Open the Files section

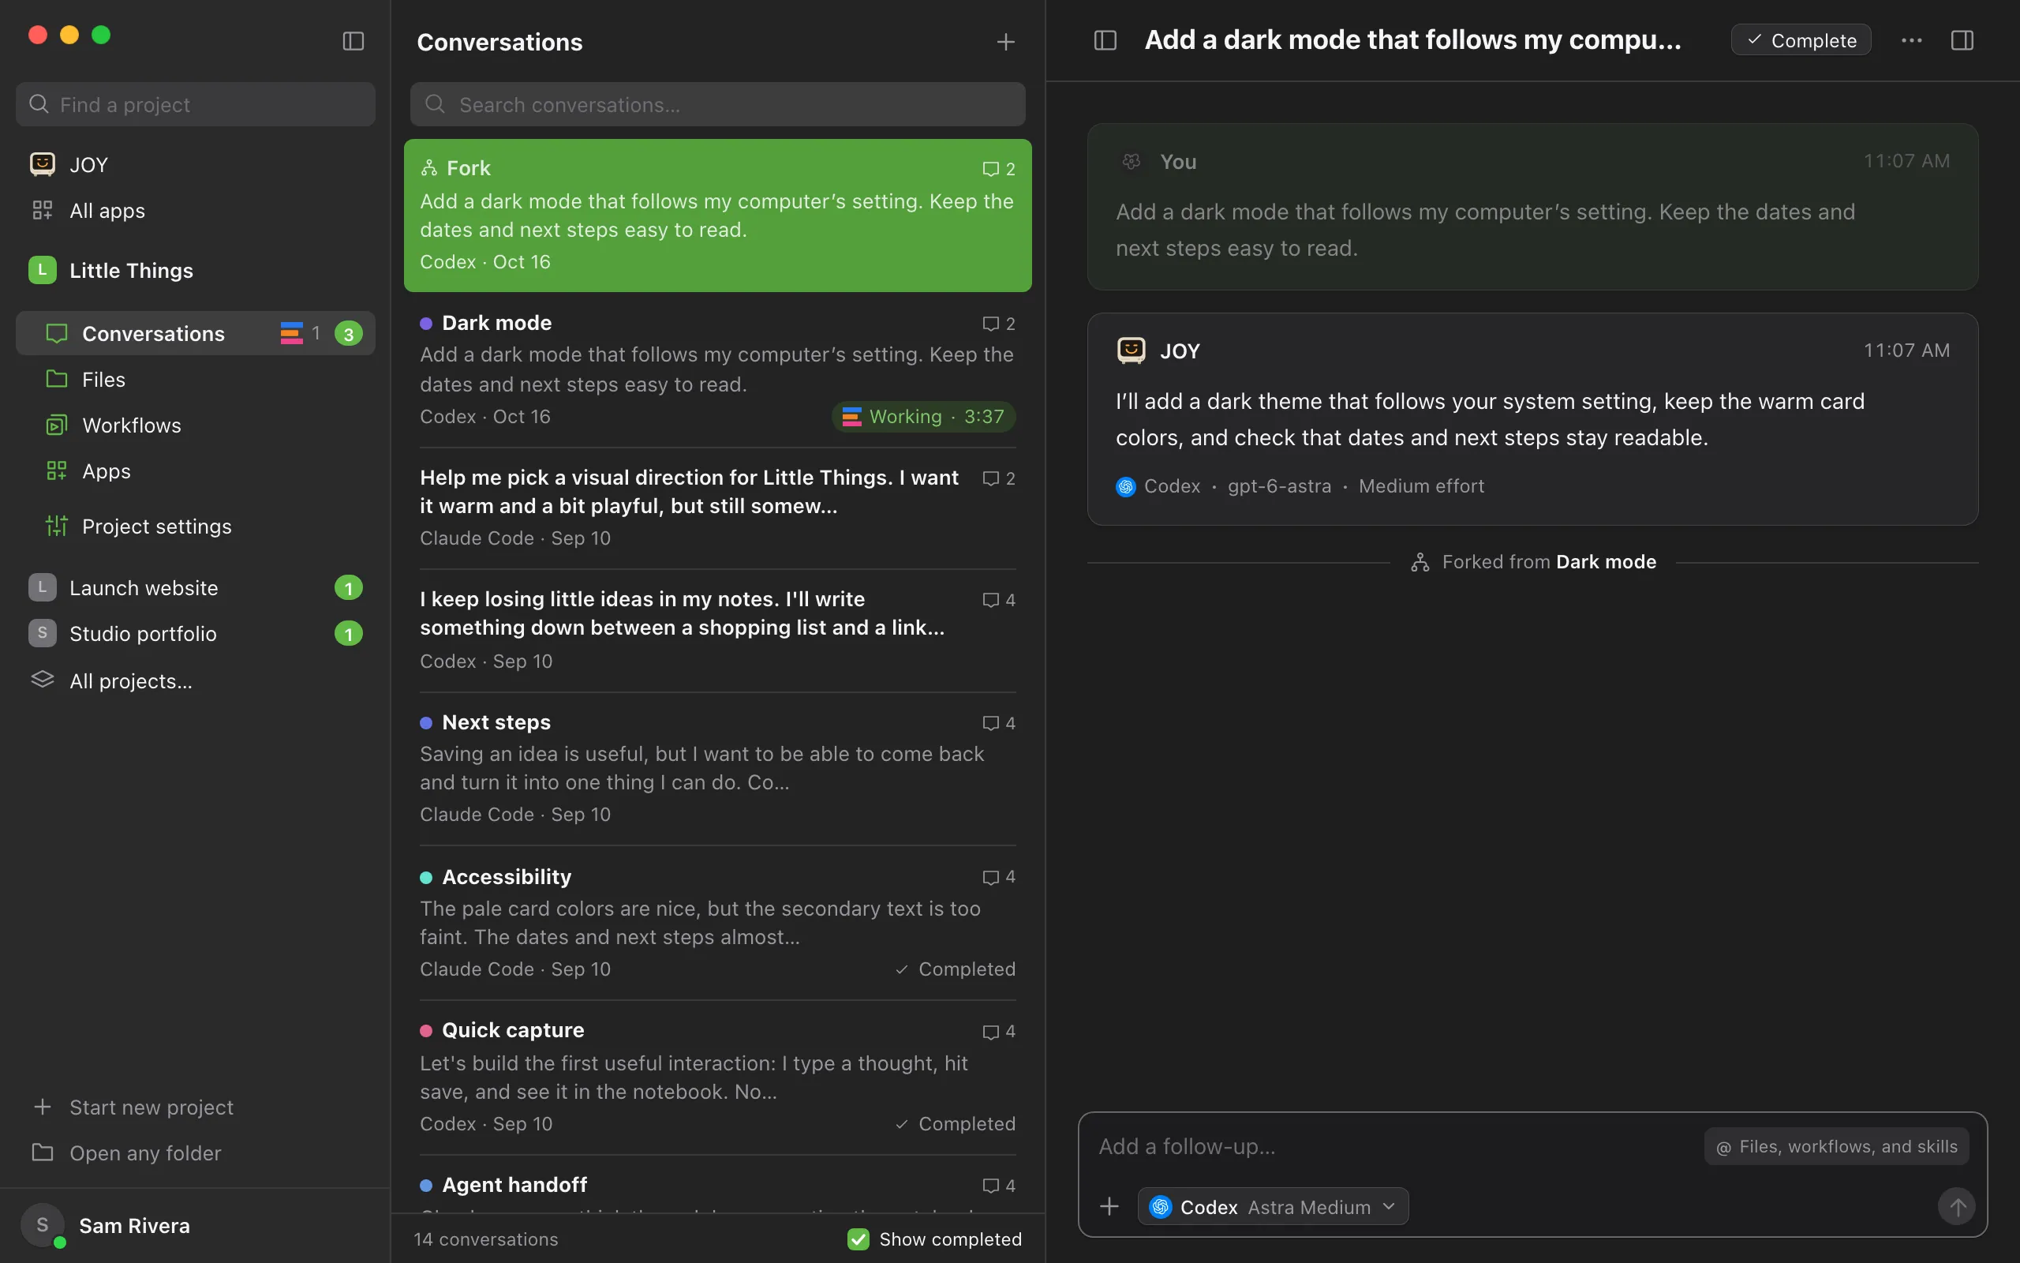coord(196,379)
